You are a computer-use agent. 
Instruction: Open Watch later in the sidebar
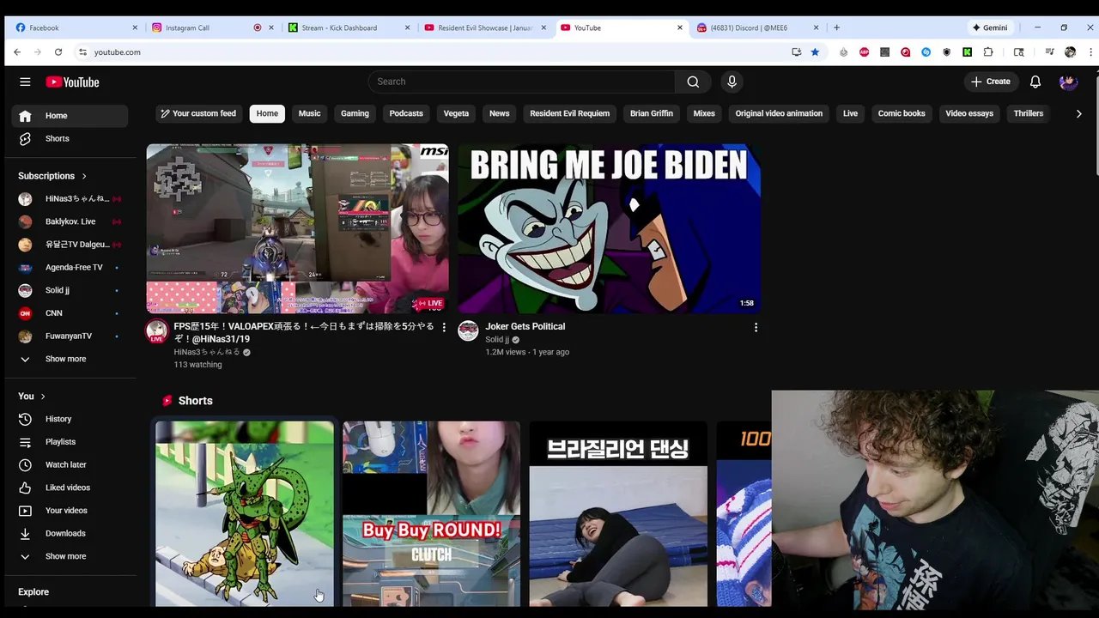[70, 464]
